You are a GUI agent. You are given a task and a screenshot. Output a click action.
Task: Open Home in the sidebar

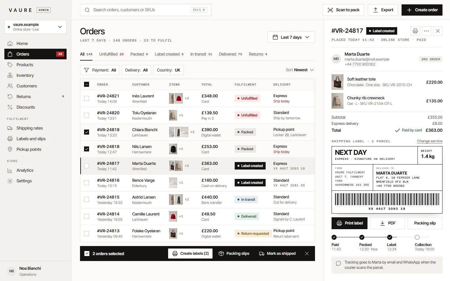[x=35, y=43]
